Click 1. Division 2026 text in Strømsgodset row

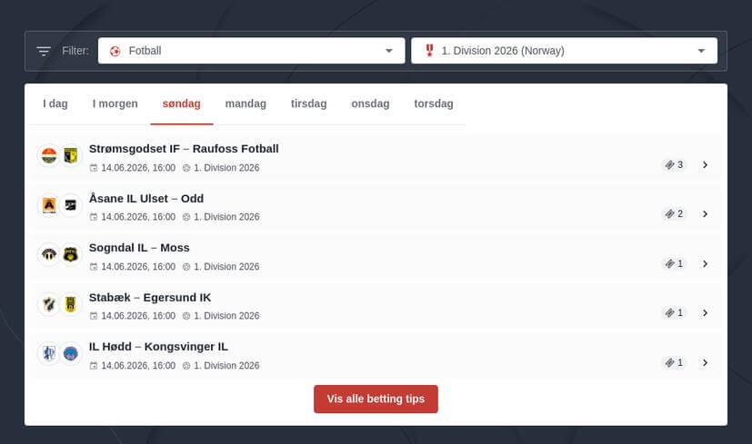coord(226,168)
